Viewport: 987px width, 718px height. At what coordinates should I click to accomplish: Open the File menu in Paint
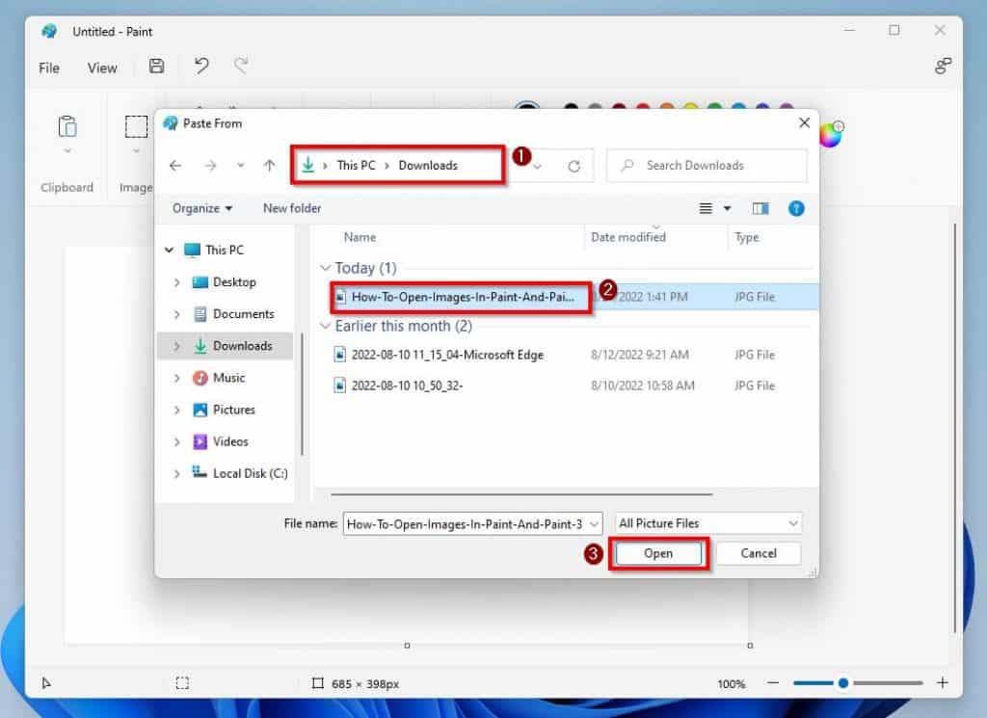(49, 68)
